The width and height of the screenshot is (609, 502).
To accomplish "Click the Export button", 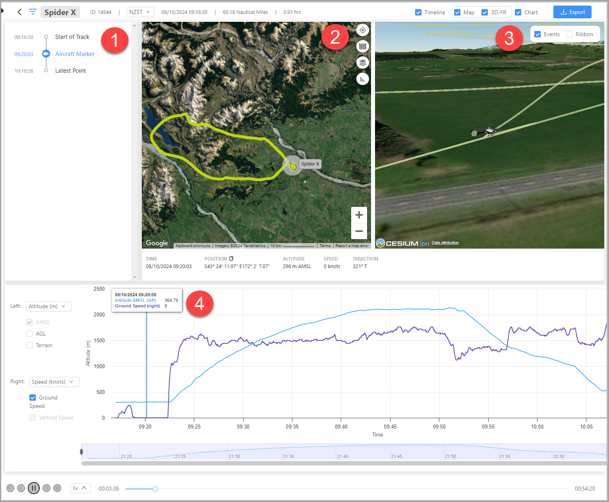I will tap(572, 12).
